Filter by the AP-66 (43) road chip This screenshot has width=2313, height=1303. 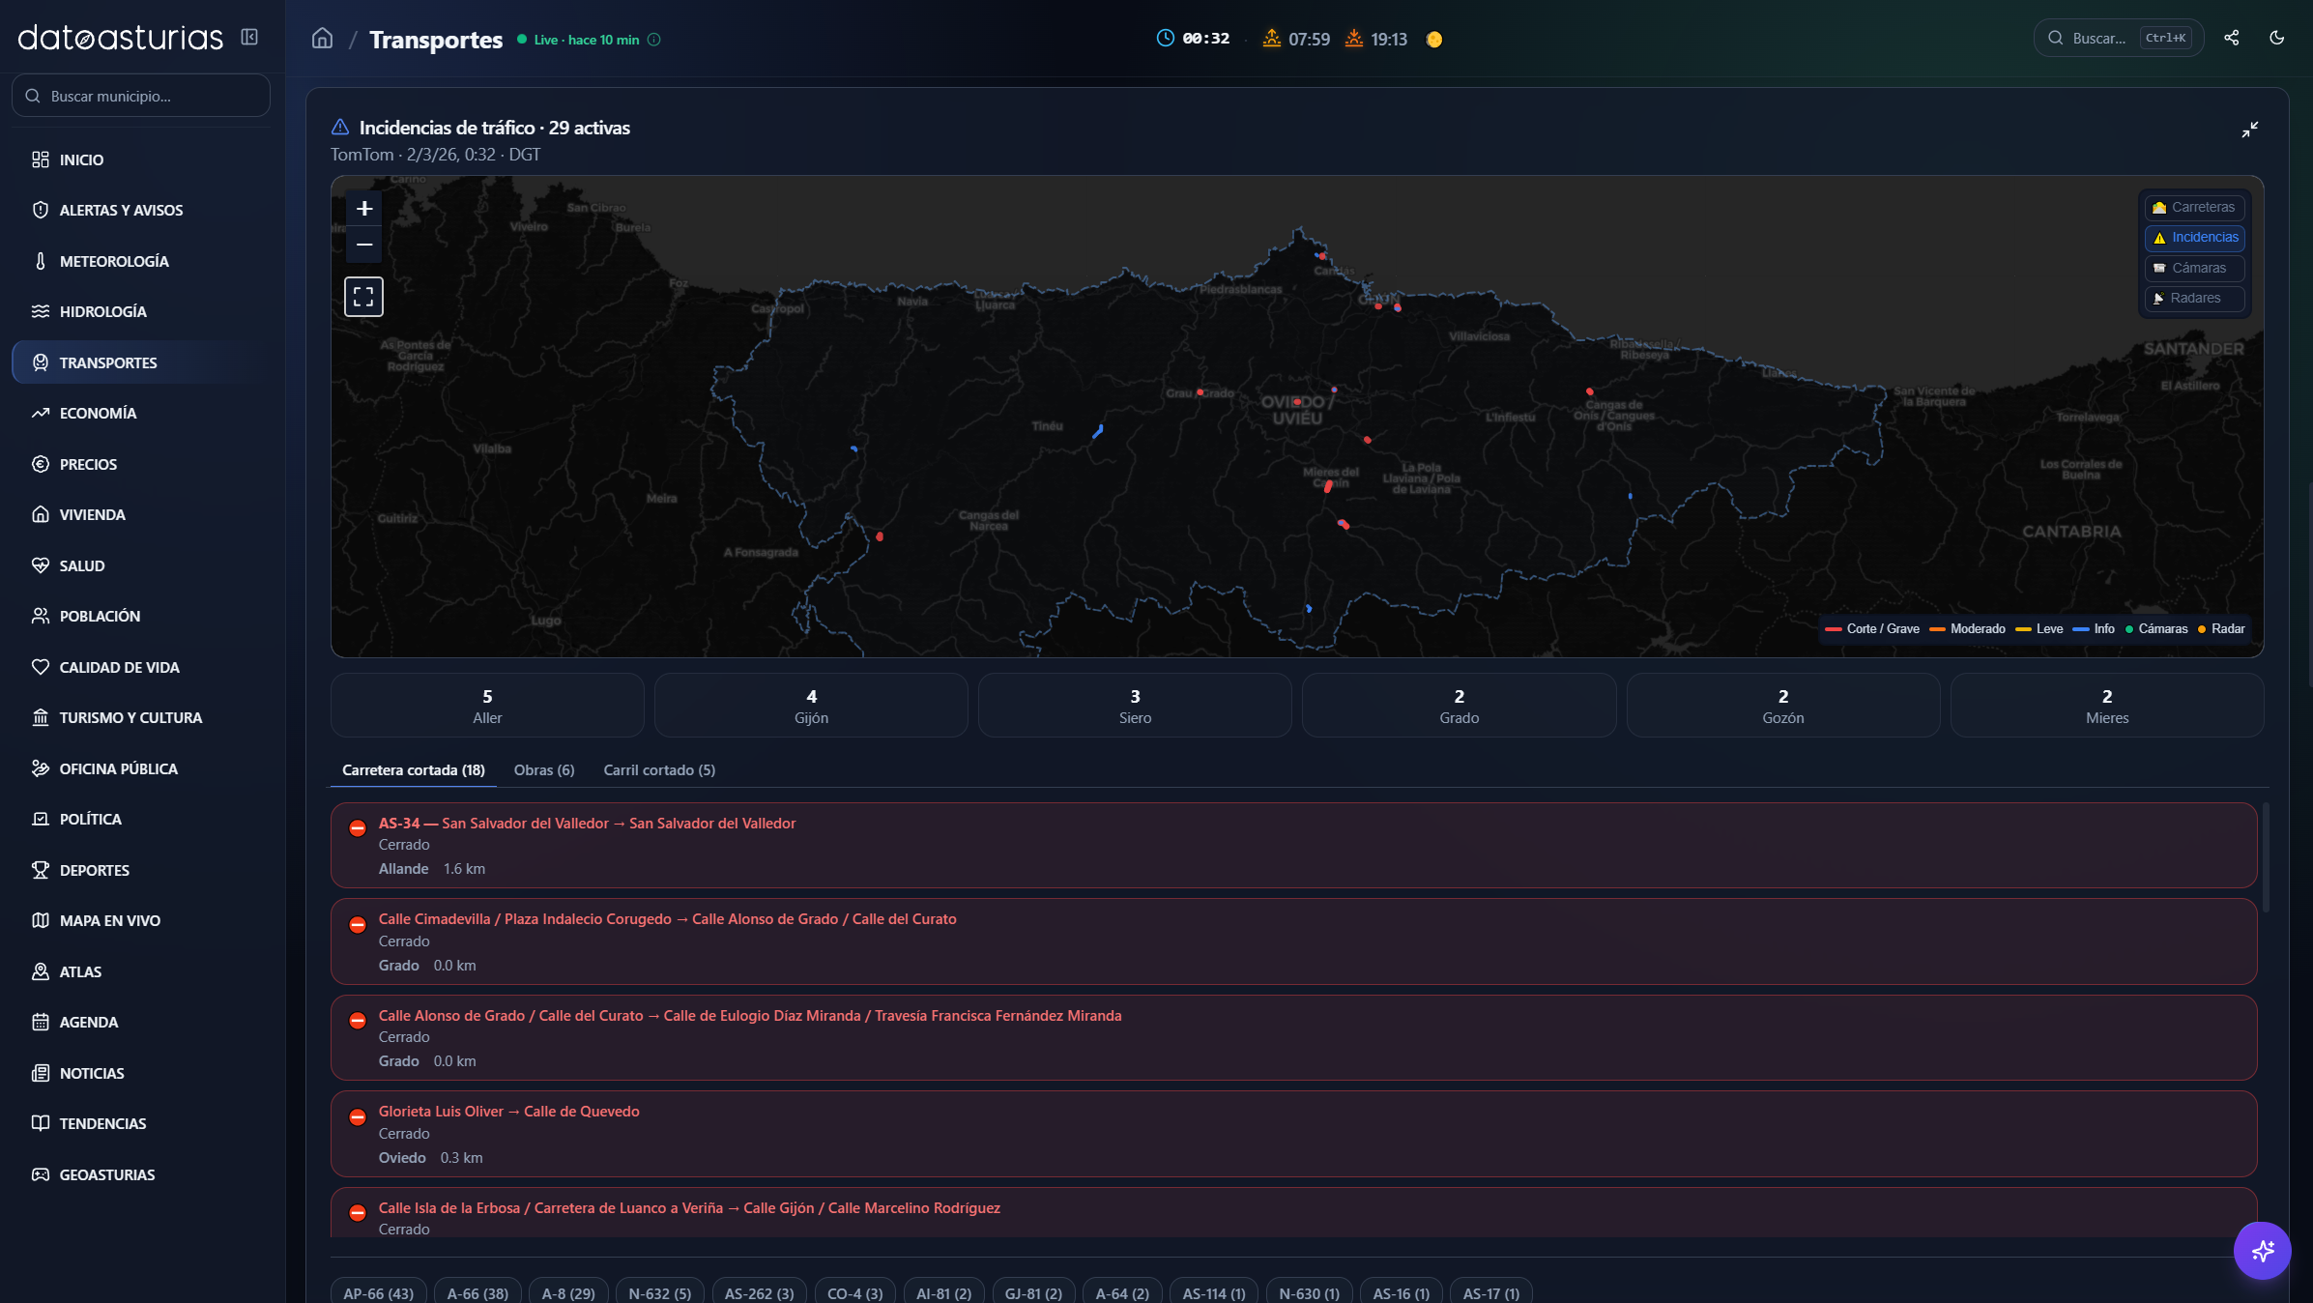(379, 1292)
